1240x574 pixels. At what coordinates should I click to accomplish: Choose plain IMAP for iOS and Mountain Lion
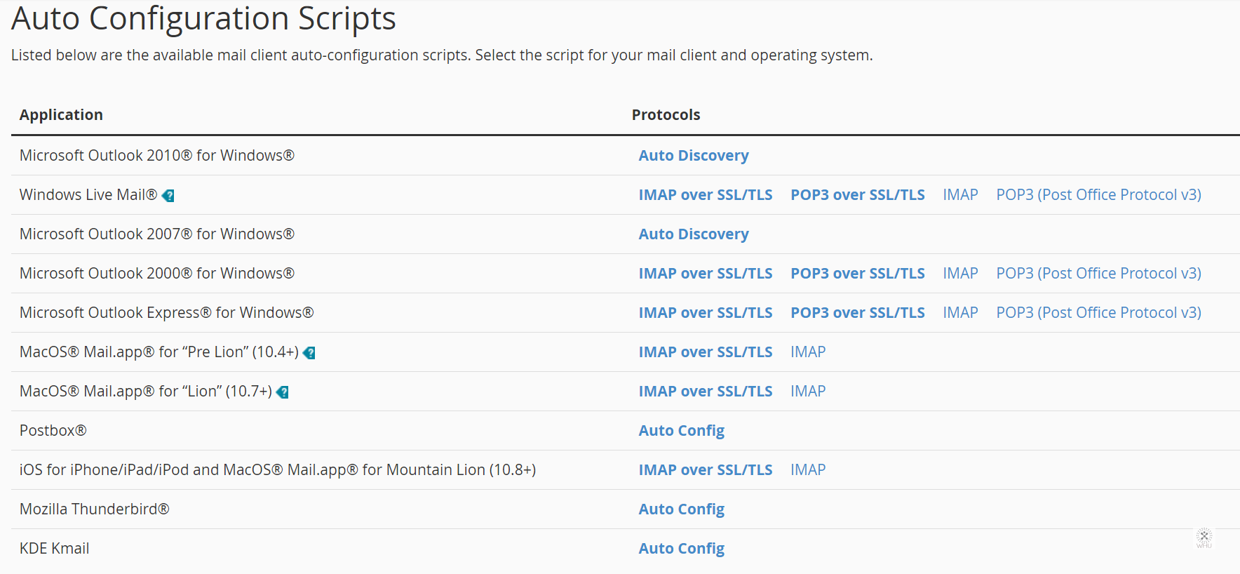[808, 470]
